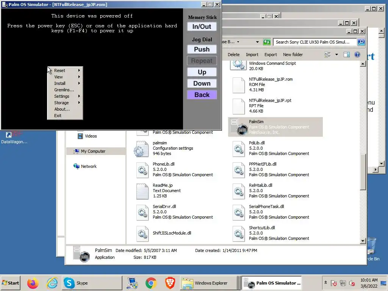Select the PdiLib.dll file icon
Viewport: 388px width, 291px height.
[x=239, y=149]
